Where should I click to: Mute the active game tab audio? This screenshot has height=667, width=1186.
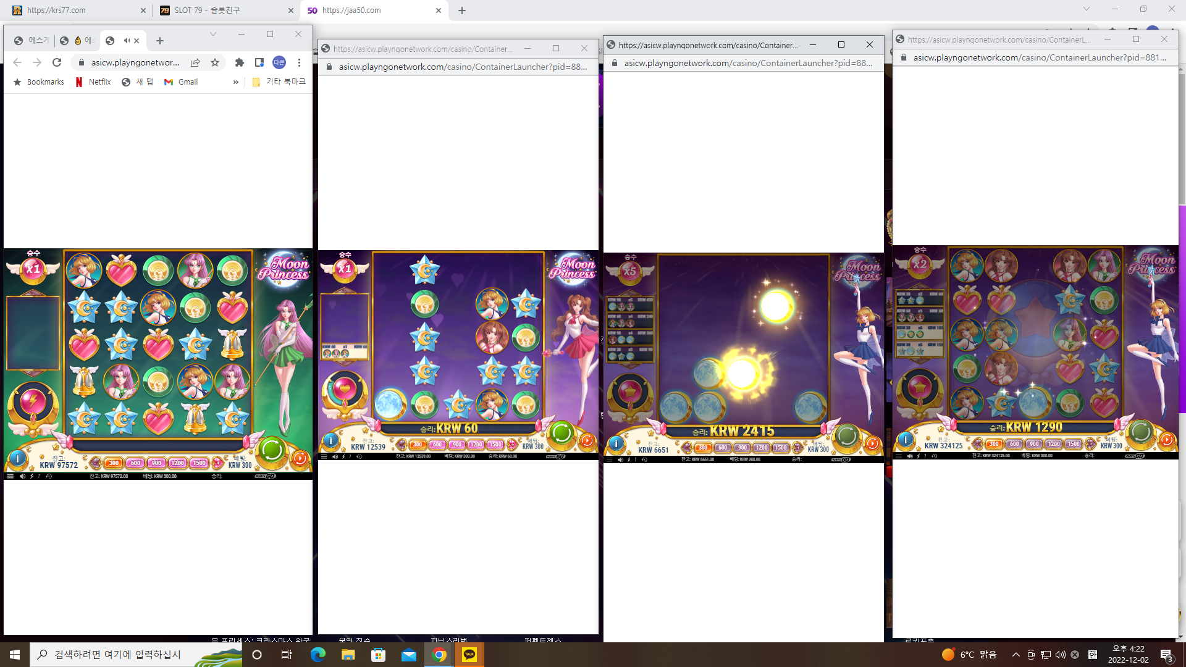(x=127, y=41)
